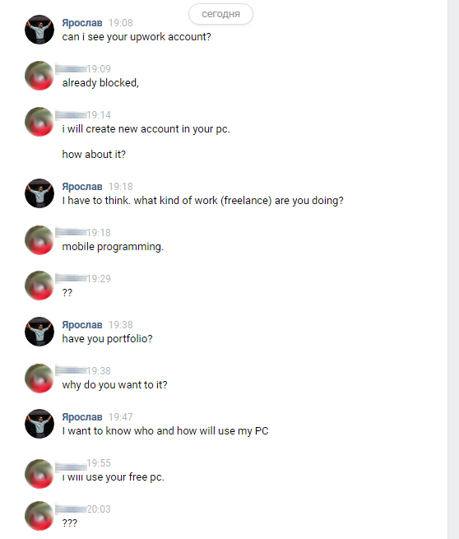Select the сегодня date badge
The height and width of the screenshot is (539, 459).
[220, 14]
